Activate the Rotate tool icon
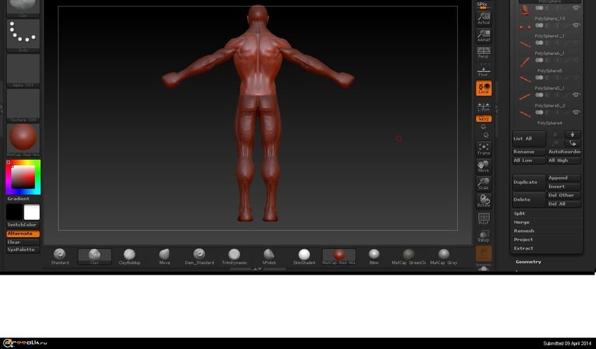 [x=483, y=200]
